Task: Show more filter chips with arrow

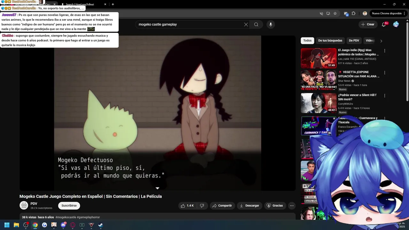Action: point(381,41)
